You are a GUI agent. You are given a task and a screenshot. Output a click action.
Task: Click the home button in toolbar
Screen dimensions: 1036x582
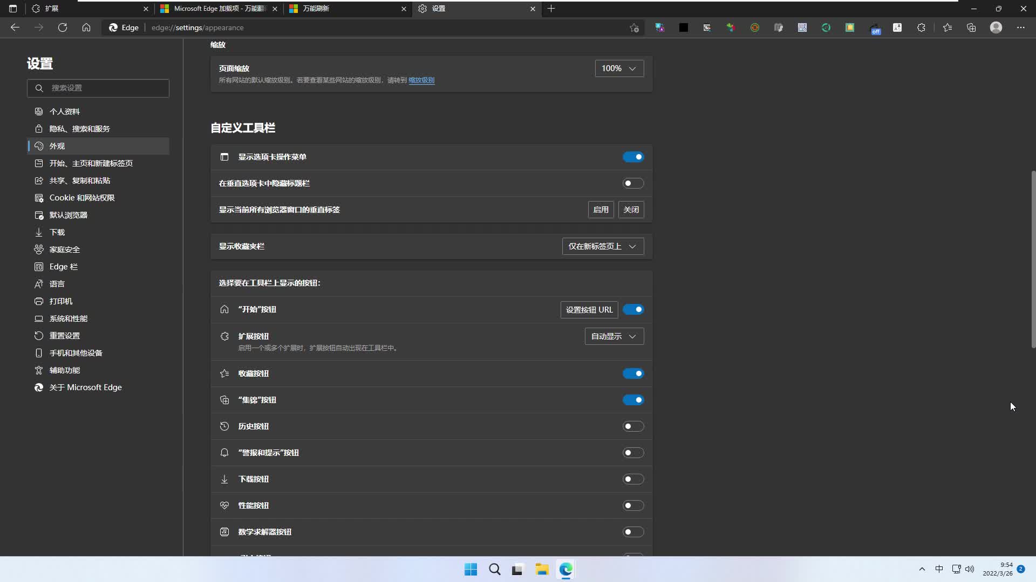point(86,27)
